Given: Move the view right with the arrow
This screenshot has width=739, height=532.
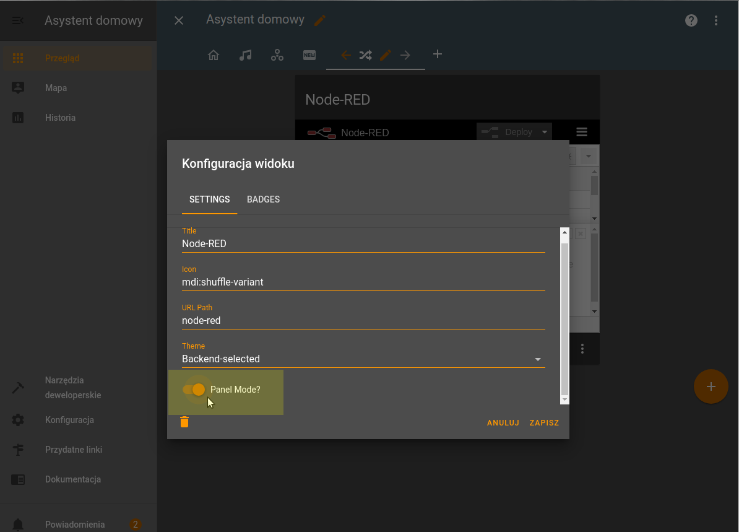Looking at the screenshot, I should pyautogui.click(x=405, y=55).
